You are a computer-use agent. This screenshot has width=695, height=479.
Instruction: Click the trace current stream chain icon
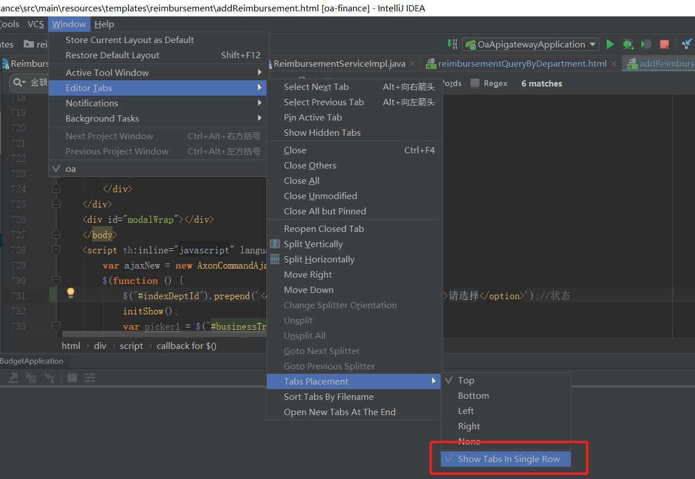pyautogui.click(x=90, y=378)
